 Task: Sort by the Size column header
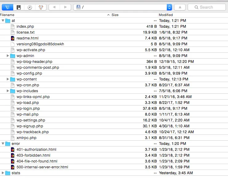click(134, 15)
